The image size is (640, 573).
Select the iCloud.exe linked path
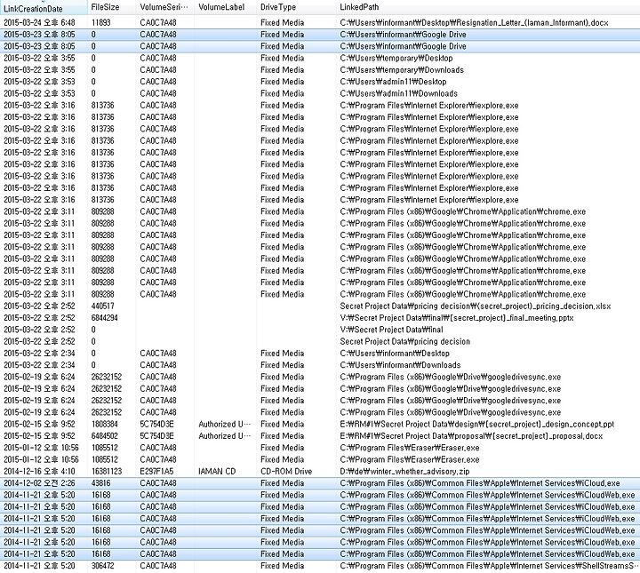click(x=480, y=483)
